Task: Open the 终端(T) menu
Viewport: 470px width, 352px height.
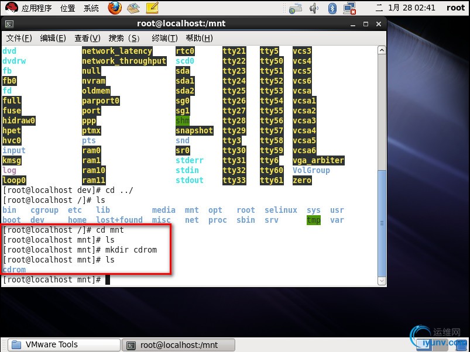Action: (x=164, y=38)
